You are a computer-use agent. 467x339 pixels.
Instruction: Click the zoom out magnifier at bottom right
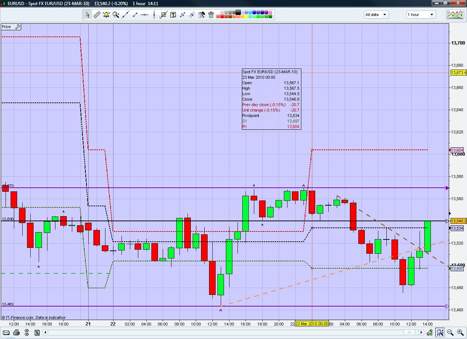pos(450,332)
